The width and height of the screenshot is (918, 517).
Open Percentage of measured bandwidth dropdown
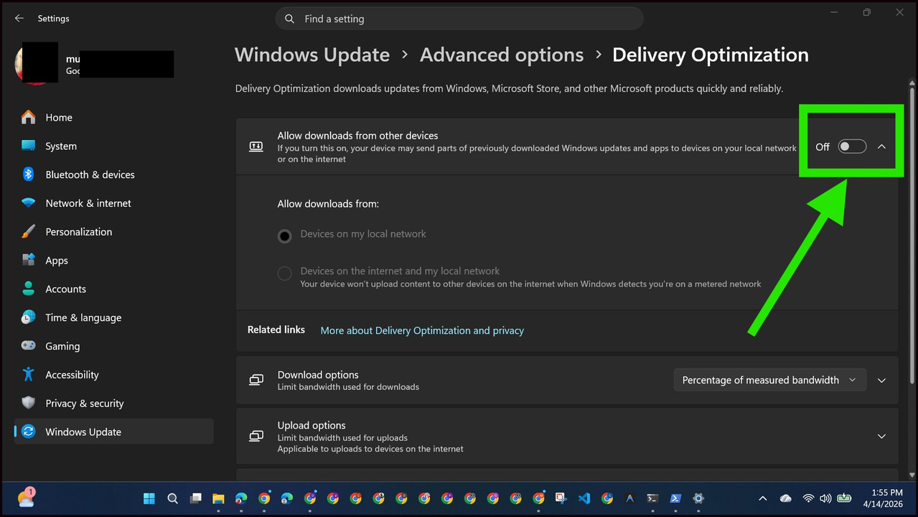769,380
